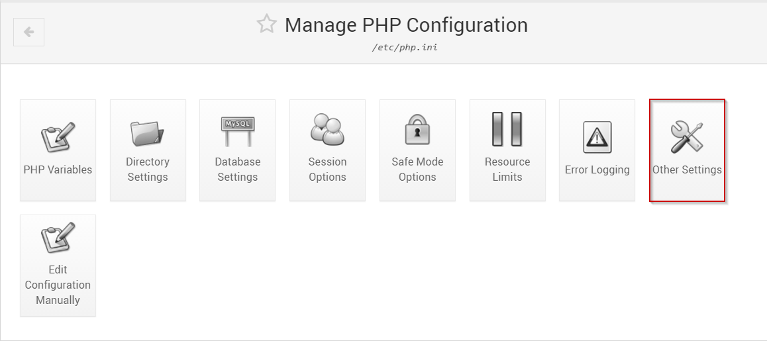Click the back arrow button
The height and width of the screenshot is (341, 767).
[29, 32]
